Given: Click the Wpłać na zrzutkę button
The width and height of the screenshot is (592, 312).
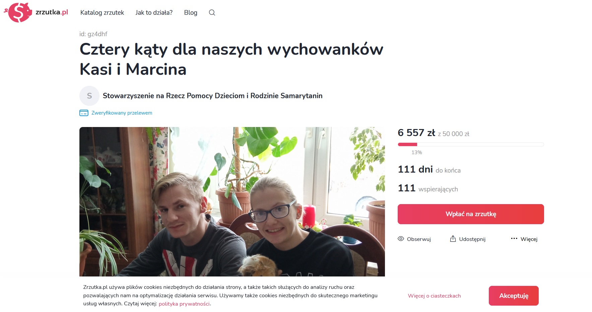Looking at the screenshot, I should [471, 214].
